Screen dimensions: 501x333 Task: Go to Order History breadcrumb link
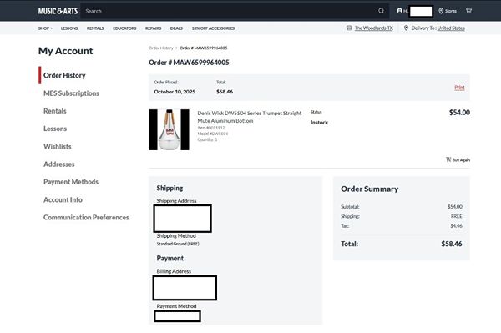tap(160, 48)
